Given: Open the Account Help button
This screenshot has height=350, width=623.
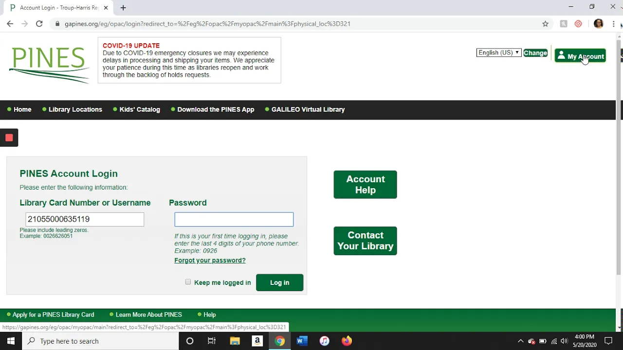Looking at the screenshot, I should 365,185.
